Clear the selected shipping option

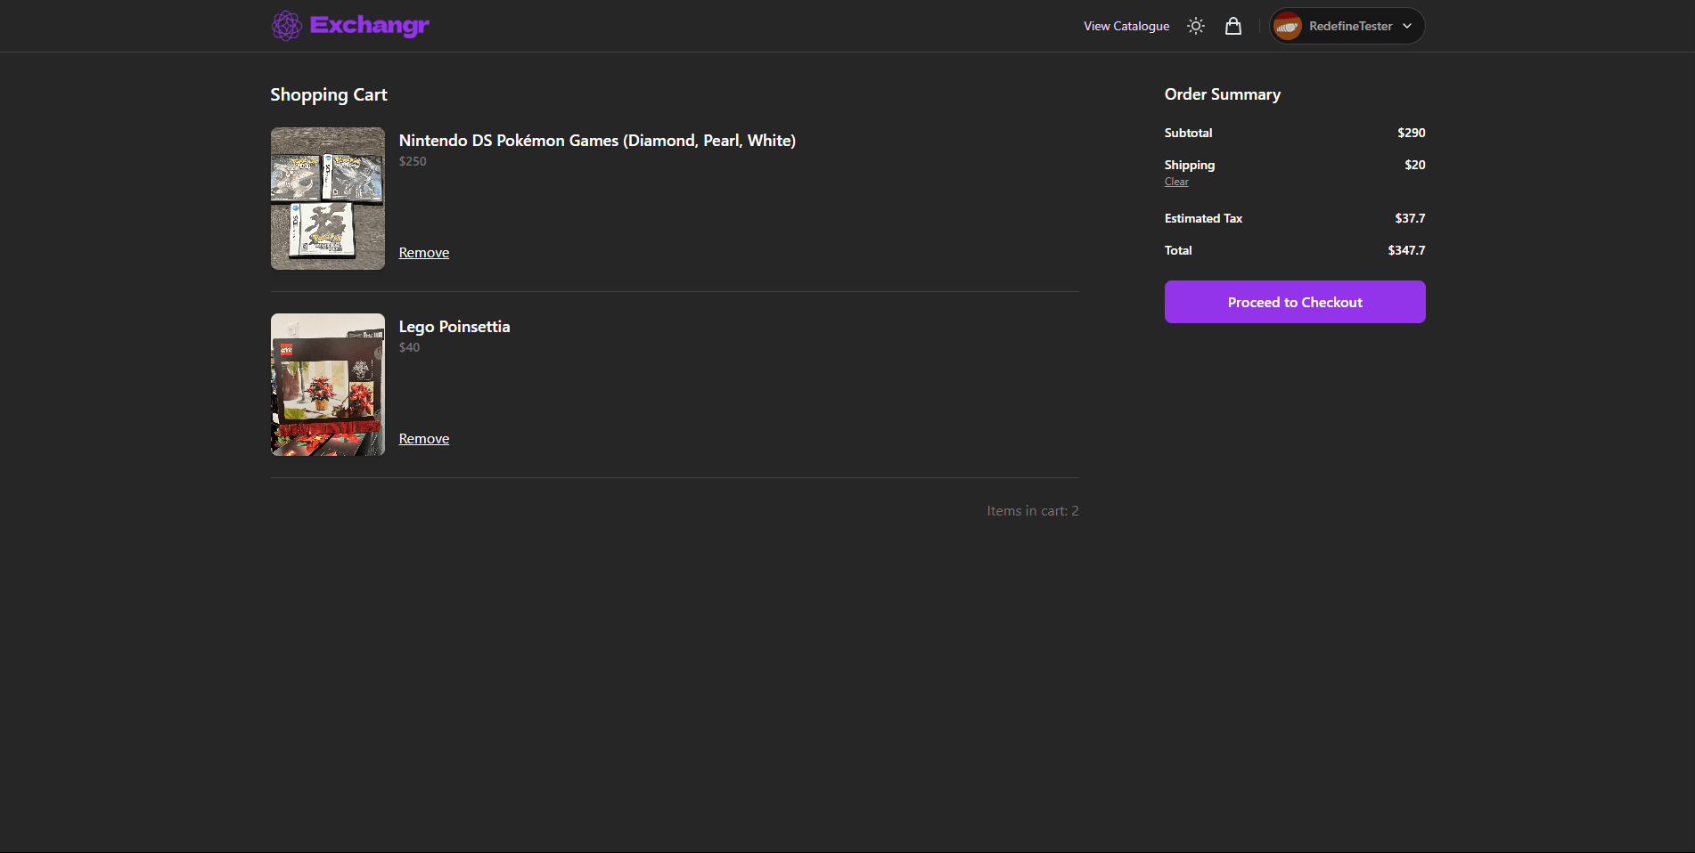click(x=1175, y=181)
